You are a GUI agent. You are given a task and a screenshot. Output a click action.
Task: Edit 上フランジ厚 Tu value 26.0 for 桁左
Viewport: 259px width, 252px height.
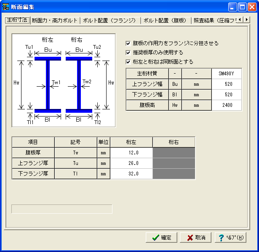click(131, 163)
